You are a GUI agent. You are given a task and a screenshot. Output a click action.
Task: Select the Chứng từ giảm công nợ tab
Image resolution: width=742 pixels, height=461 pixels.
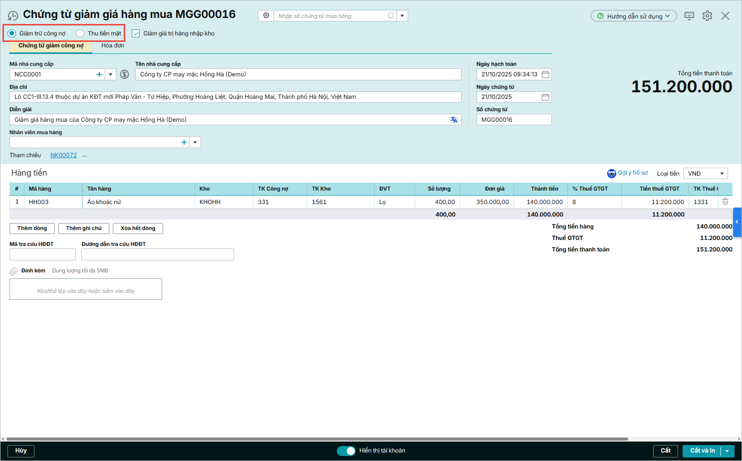point(51,45)
